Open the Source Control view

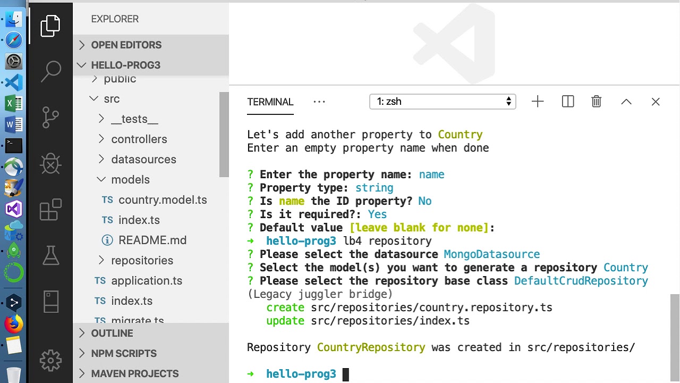click(51, 118)
